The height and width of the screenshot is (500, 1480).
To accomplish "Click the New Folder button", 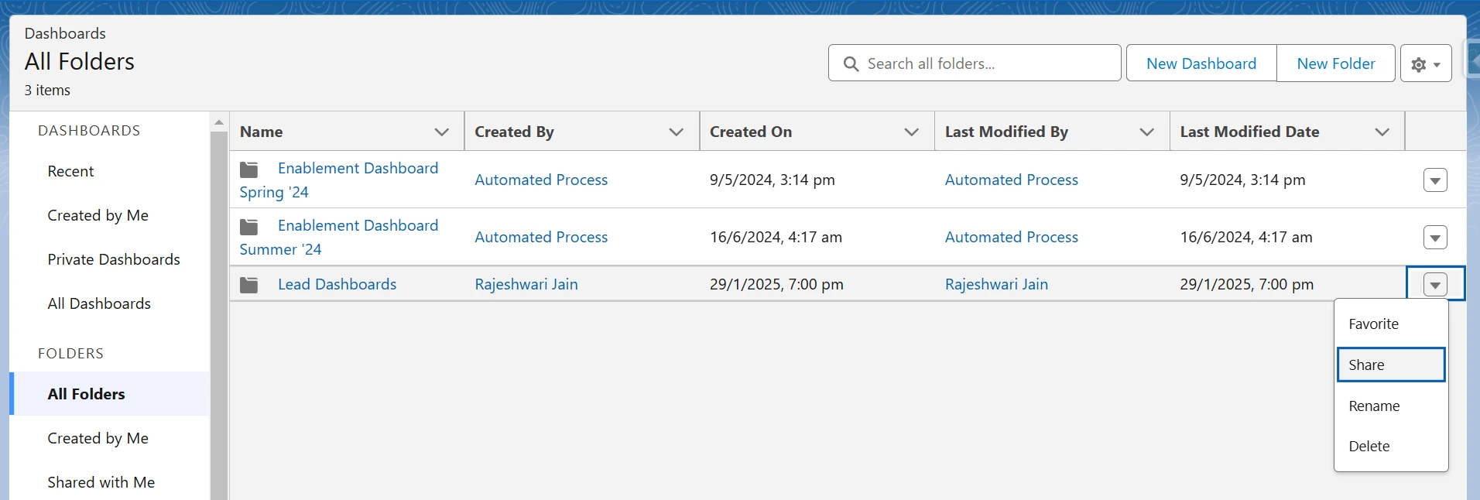I will [x=1335, y=63].
